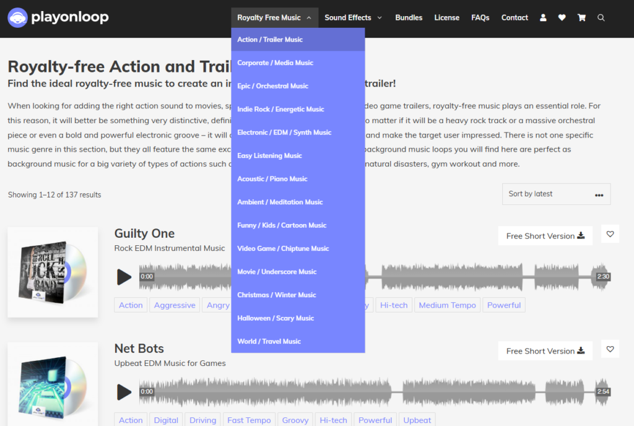Select Electronic / EDM / Synth Music

[x=298, y=133]
